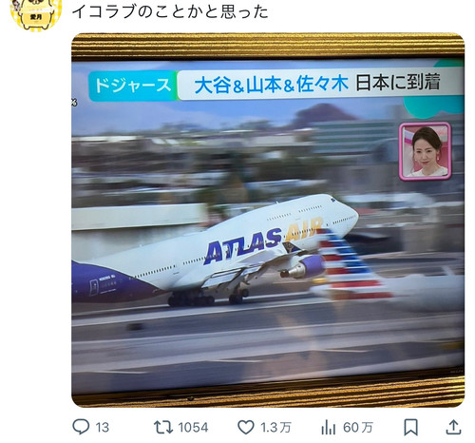Click the 日本に到着 text in caption

click(398, 83)
